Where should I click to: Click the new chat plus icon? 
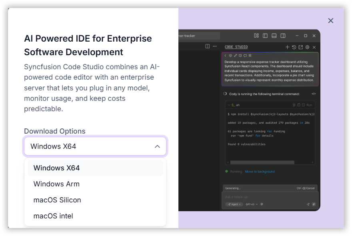tap(287, 47)
